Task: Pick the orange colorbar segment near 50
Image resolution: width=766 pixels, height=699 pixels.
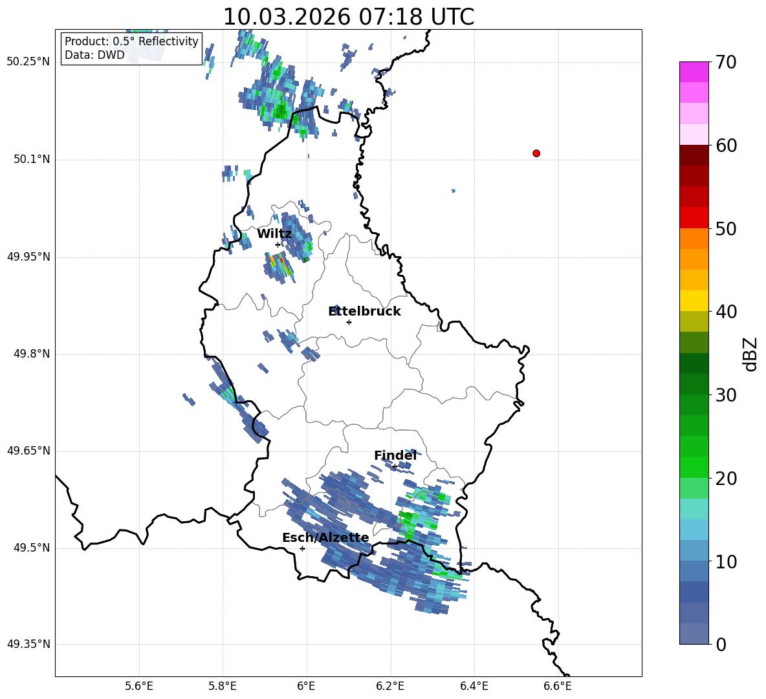Action: [694, 239]
